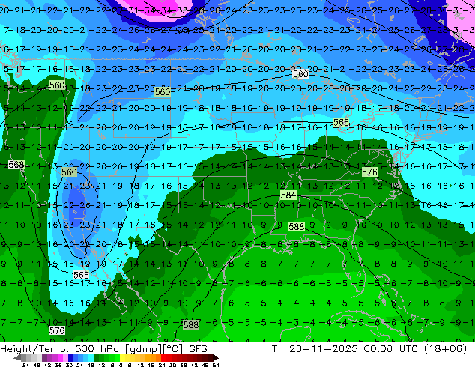Click the 560 label north of the Great Lakes
This screenshot has width=475, height=367.
point(300,74)
